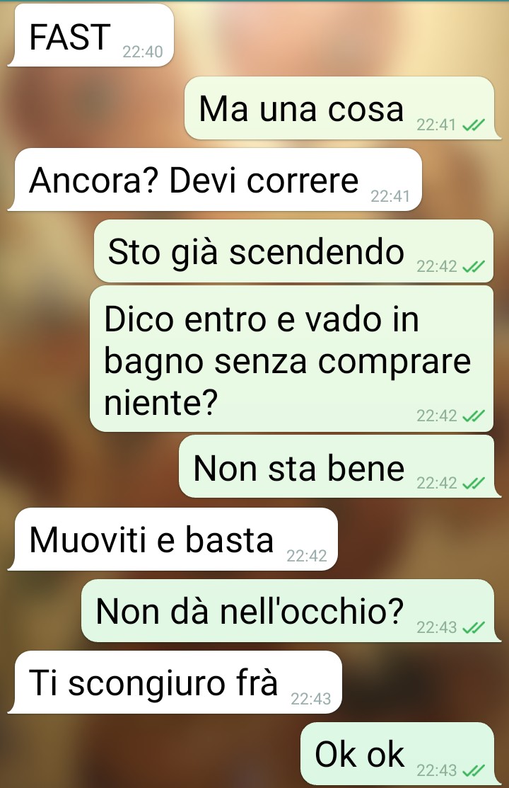Select the 'Non sta bene' message

(340, 467)
